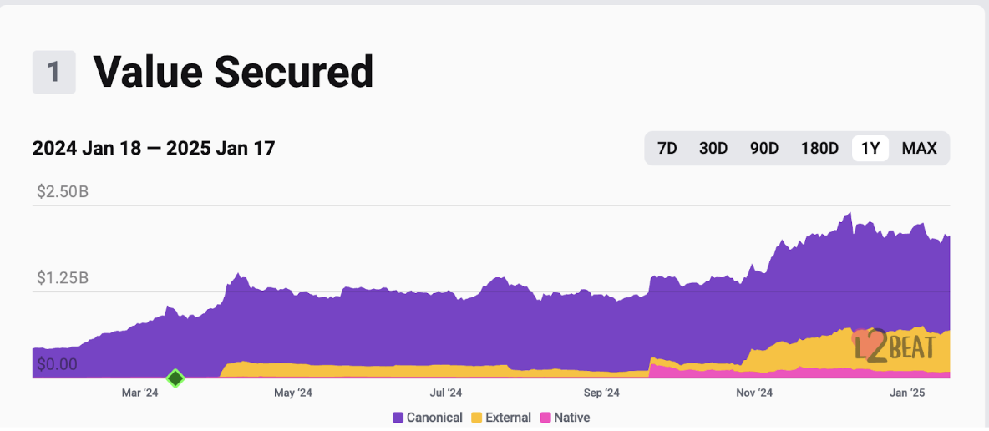The width and height of the screenshot is (989, 431).
Task: Select the 30D time range
Action: click(713, 149)
